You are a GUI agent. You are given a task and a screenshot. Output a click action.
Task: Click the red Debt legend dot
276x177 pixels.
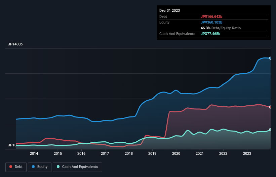point(11,167)
